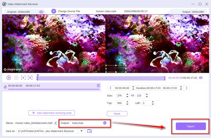
Task: Edit the output name with the pencil icon
Action: coord(56,123)
